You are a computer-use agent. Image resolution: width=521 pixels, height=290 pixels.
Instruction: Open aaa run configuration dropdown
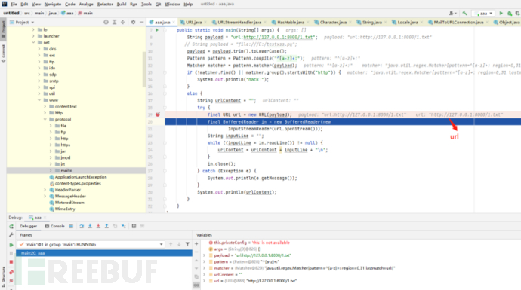(x=483, y=14)
